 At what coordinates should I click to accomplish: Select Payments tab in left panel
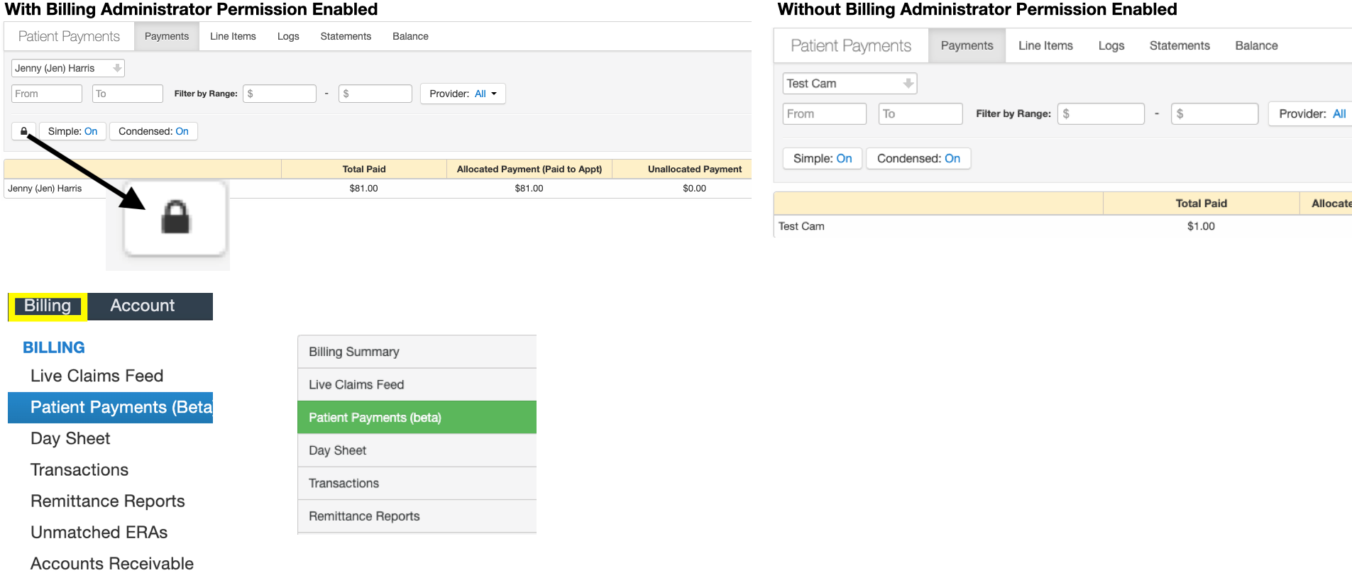(167, 36)
